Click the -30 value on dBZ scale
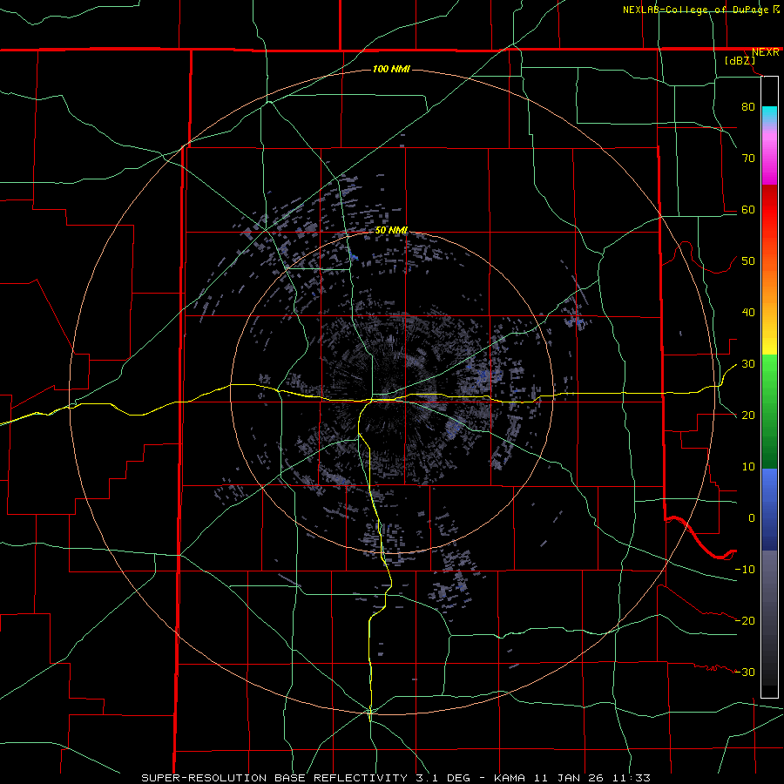The height and width of the screenshot is (784, 784). click(745, 672)
